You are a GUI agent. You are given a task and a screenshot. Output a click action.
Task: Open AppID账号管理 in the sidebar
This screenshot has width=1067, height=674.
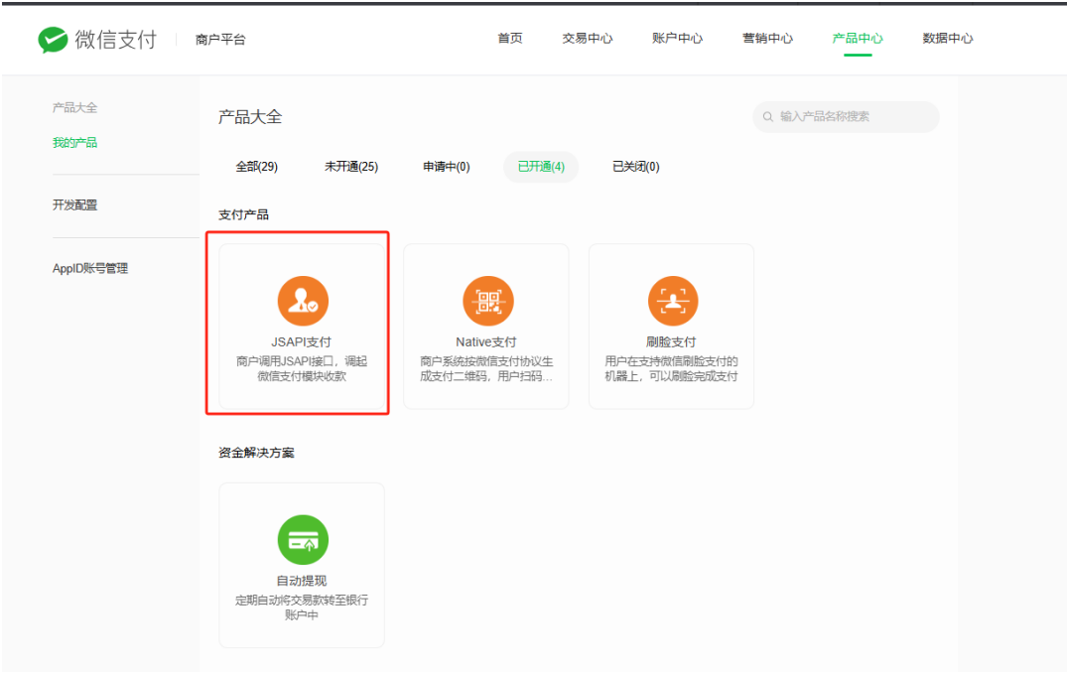click(x=89, y=268)
